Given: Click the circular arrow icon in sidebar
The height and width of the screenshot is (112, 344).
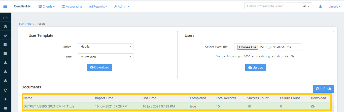Looking at the screenshot, I should coord(5,90).
